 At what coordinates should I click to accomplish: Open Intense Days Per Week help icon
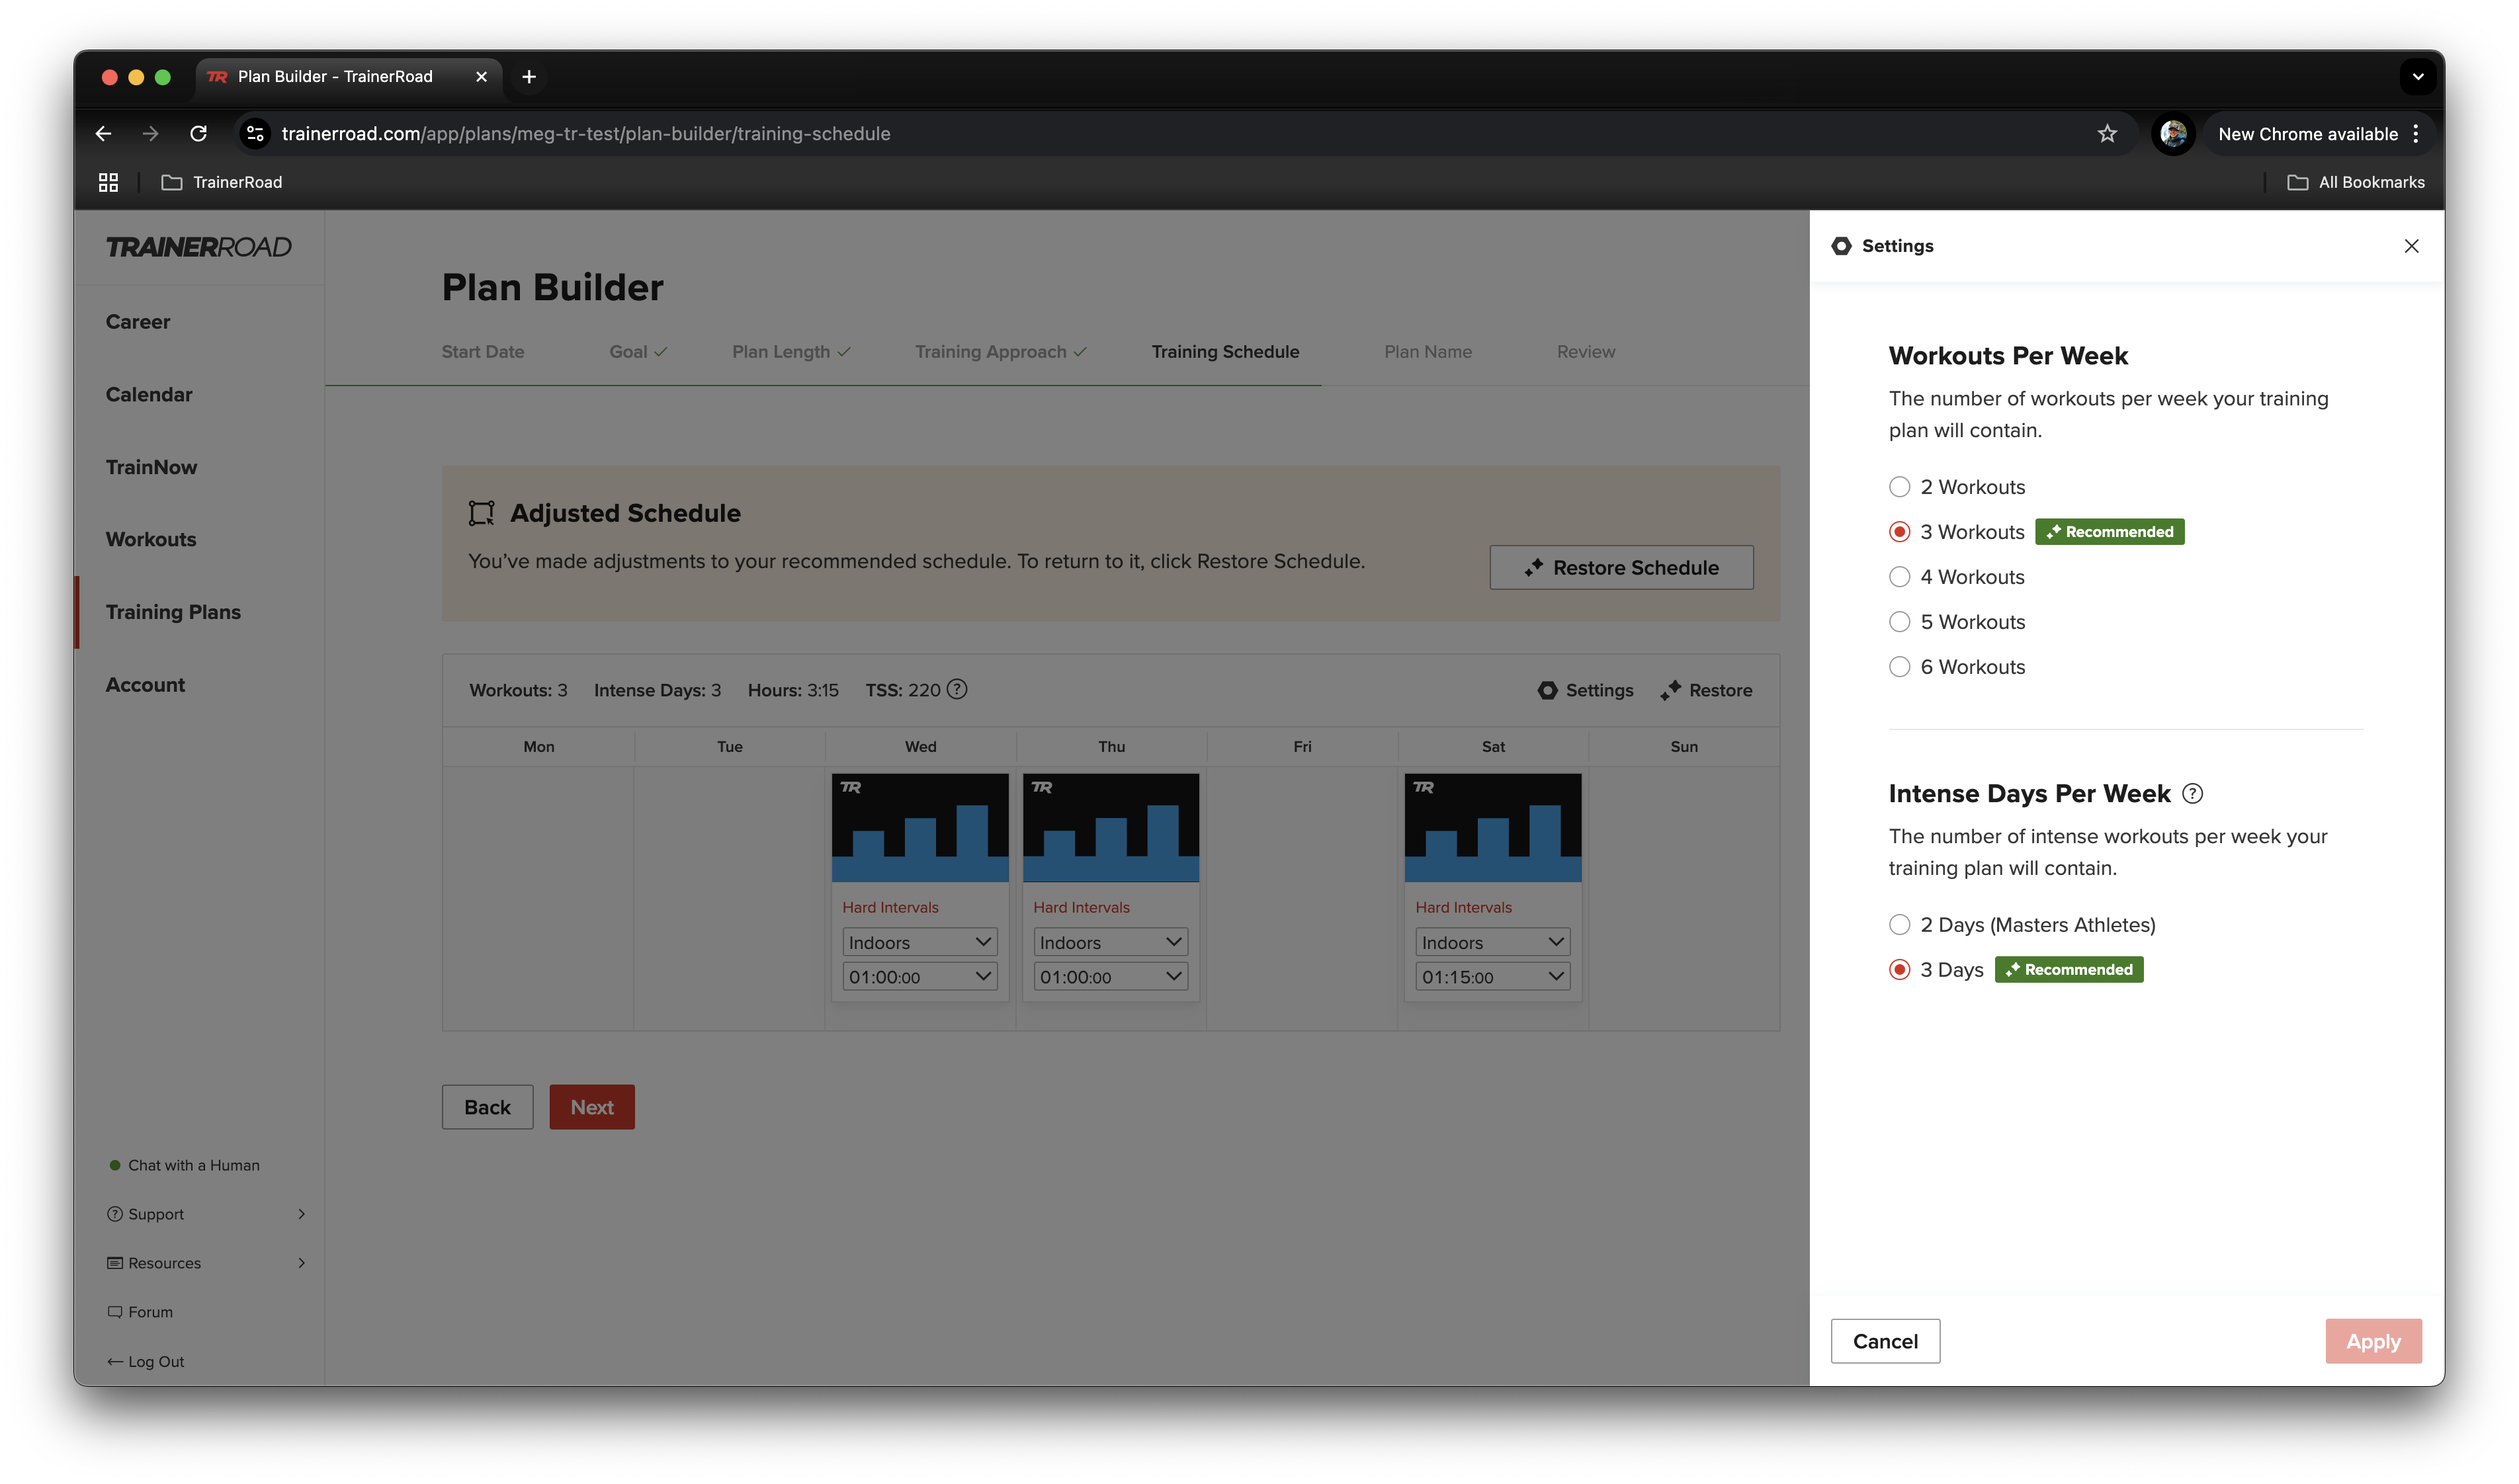(2192, 794)
